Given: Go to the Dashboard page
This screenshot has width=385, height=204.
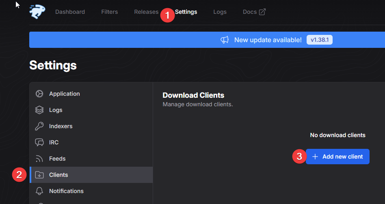Looking at the screenshot, I should tap(70, 12).
